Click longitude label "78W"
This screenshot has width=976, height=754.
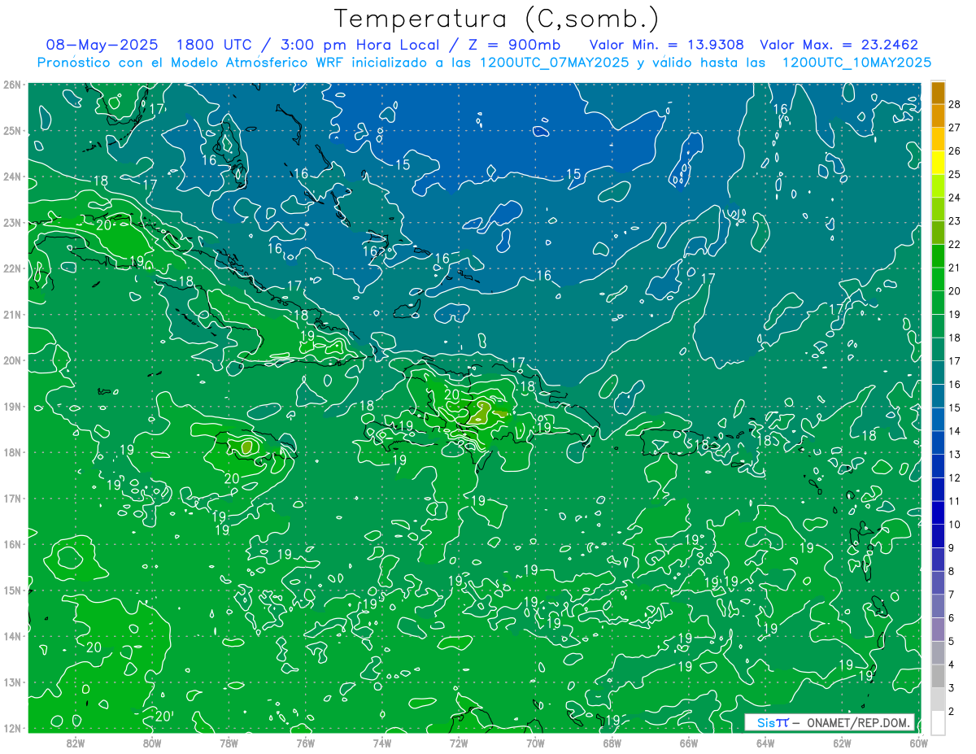coord(229,743)
